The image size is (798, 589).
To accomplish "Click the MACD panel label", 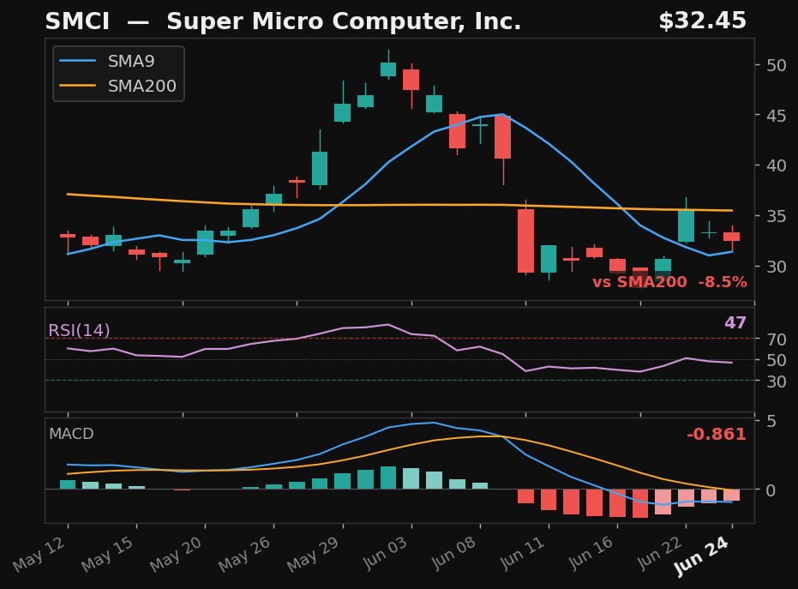I will coord(71,434).
